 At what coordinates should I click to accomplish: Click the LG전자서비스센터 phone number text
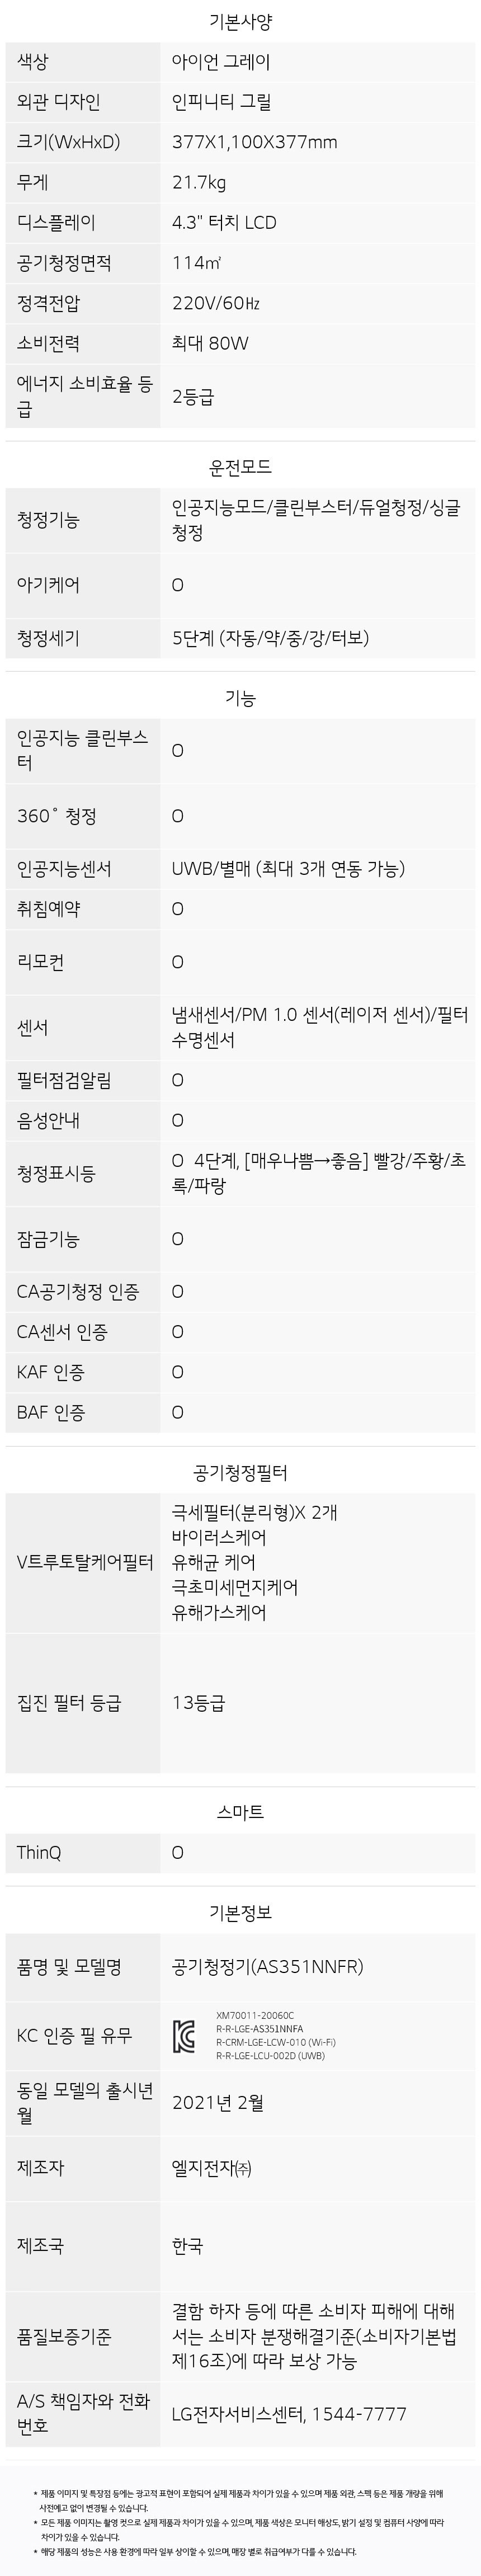(x=289, y=2413)
